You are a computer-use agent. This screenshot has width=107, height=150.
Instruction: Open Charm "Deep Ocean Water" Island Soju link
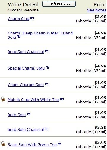[x=40, y=35]
